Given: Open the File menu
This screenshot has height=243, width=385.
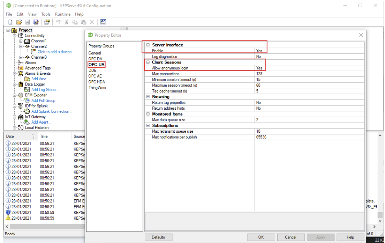Looking at the screenshot, I should [x=9, y=14].
